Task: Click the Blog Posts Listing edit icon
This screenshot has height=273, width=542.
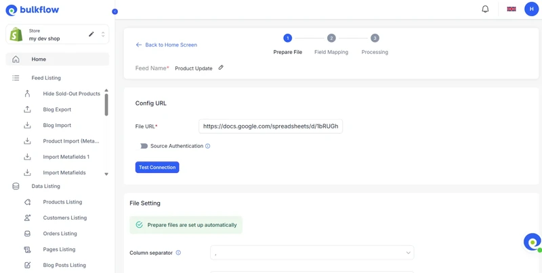Action: 27,265
